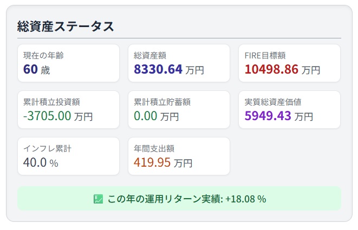Click the green -3705.00 万円 value
This screenshot has width=358, height=230.
coord(58,116)
